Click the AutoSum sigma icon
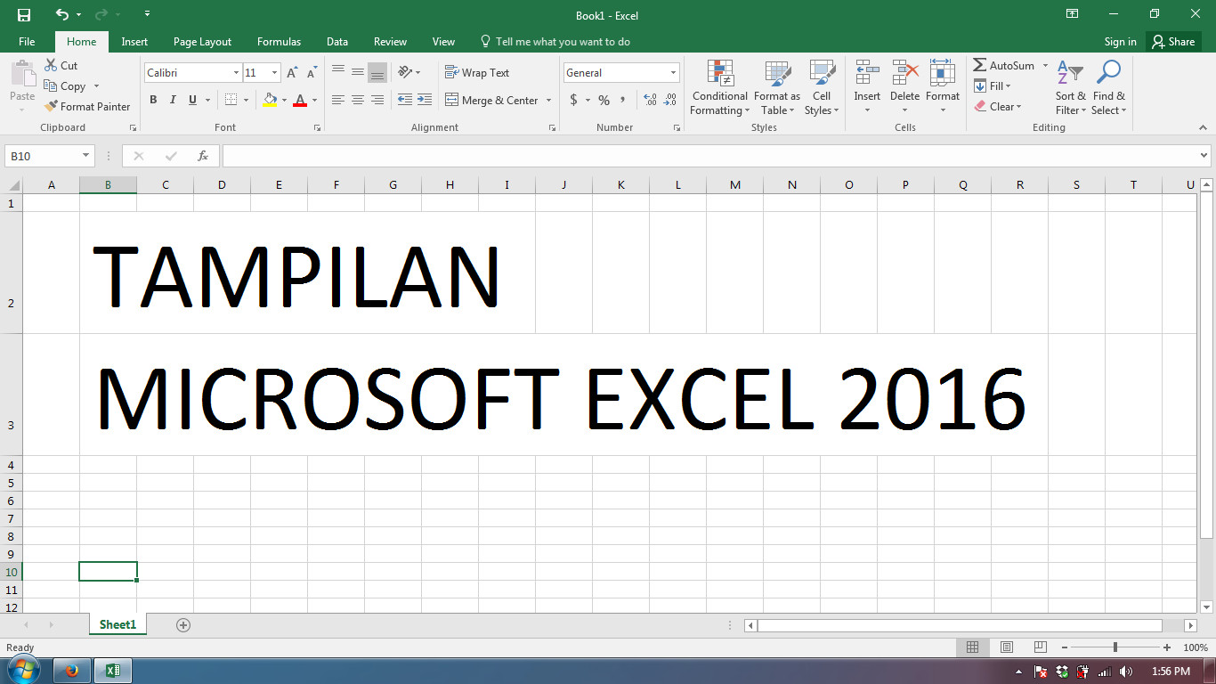 (x=979, y=66)
